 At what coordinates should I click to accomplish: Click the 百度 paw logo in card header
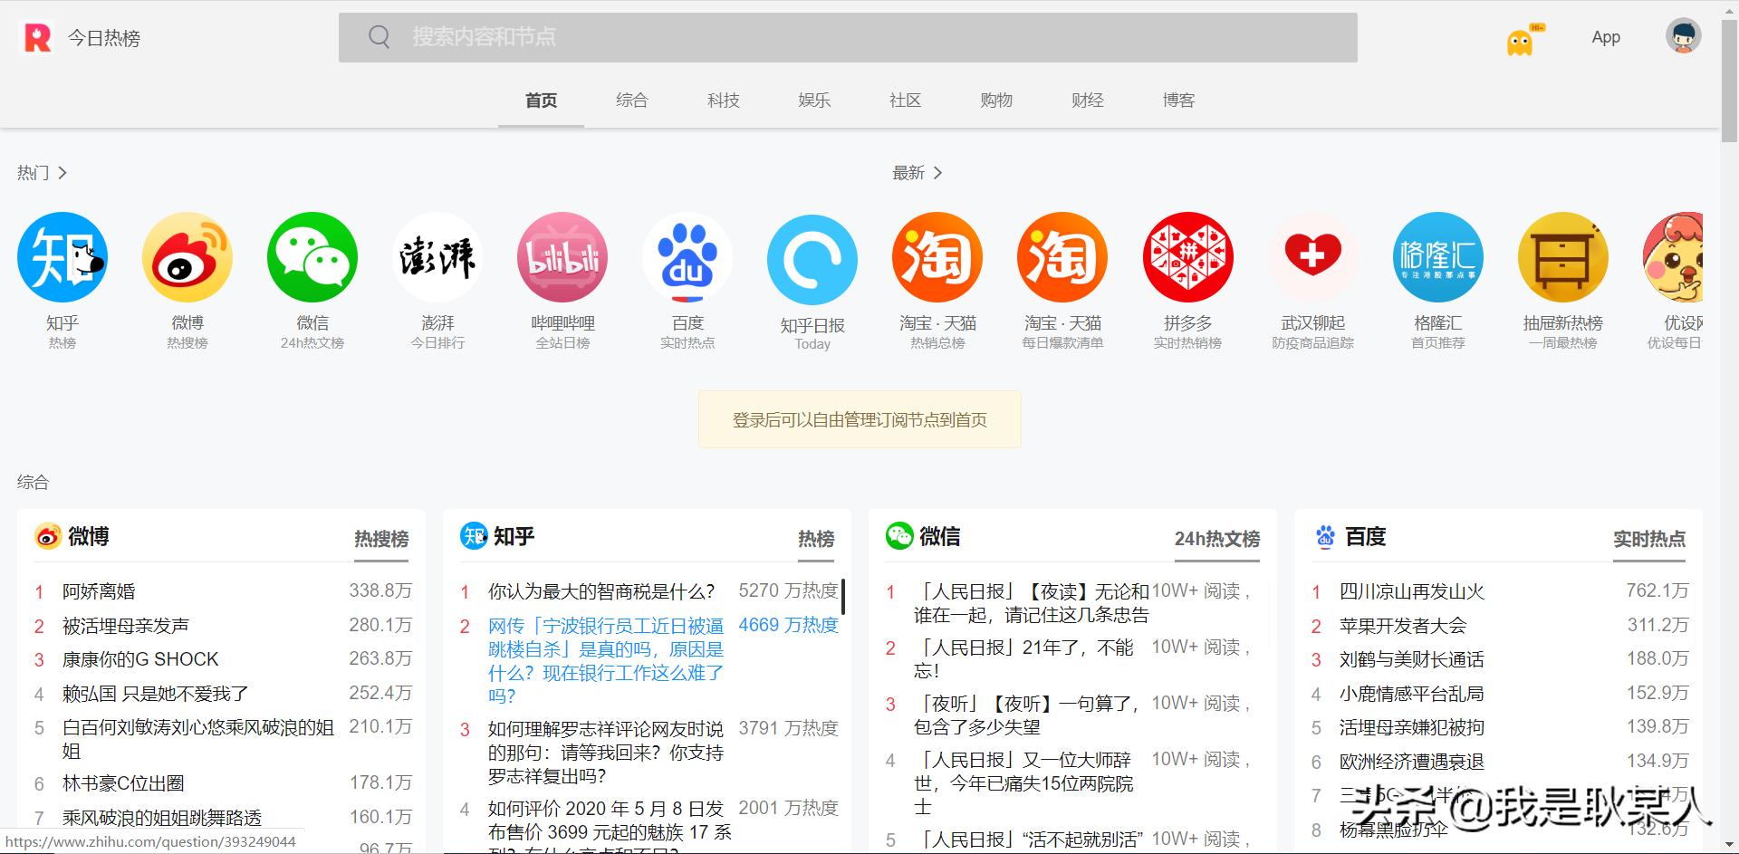tap(1325, 536)
